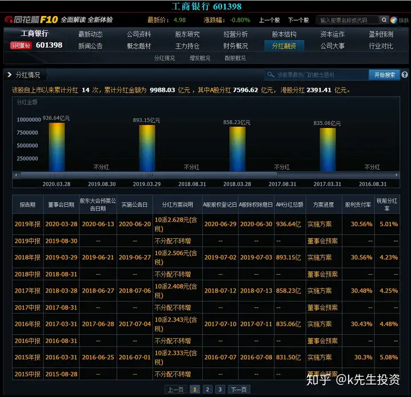Screen dimensions: 411x397
Task: Click the 858.23亿元 dividend bar
Action: point(237,149)
